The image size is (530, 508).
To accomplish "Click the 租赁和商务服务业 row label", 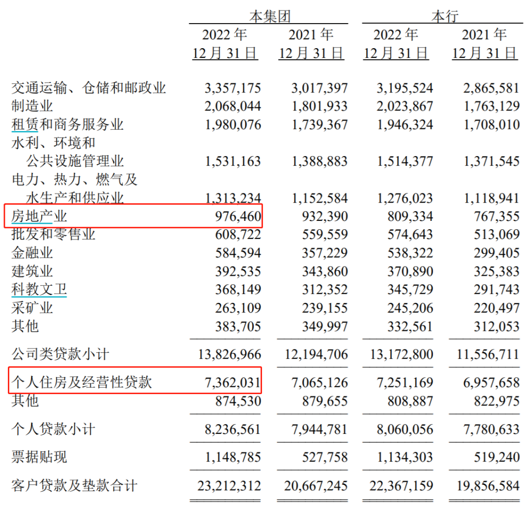I will point(68,124).
